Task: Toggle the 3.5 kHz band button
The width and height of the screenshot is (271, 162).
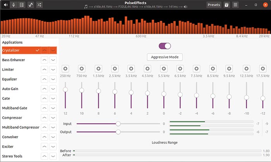Action: 131,69
